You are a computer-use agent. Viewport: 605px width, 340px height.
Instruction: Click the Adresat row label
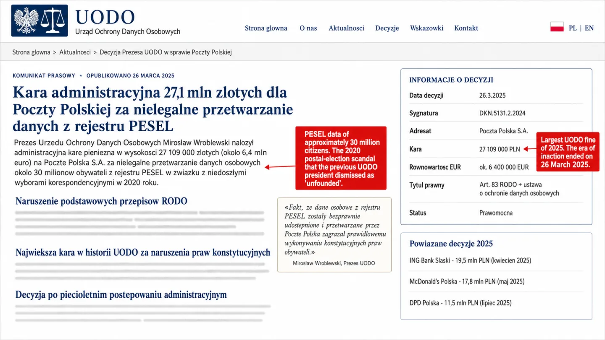coord(421,131)
